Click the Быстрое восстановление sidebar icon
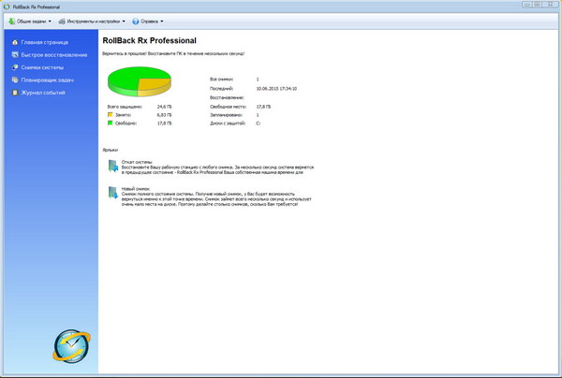 click(13, 55)
